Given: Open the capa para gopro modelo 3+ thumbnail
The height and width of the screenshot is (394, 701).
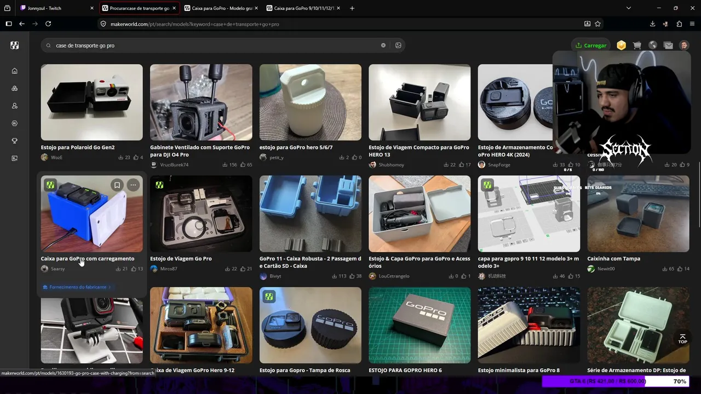Looking at the screenshot, I should pos(529,214).
